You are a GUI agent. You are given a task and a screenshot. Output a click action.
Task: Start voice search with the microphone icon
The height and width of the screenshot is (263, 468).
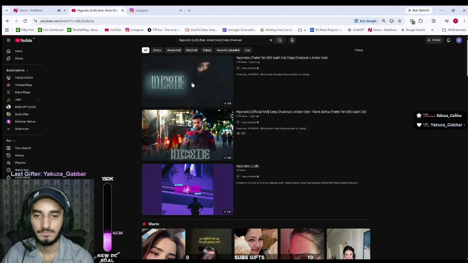[x=292, y=40]
